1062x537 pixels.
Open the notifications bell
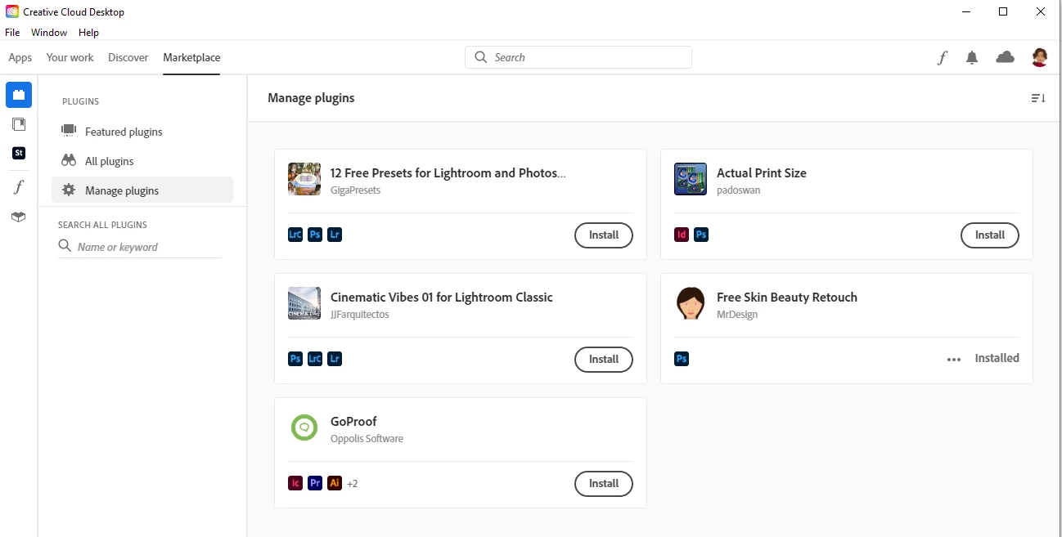tap(972, 57)
